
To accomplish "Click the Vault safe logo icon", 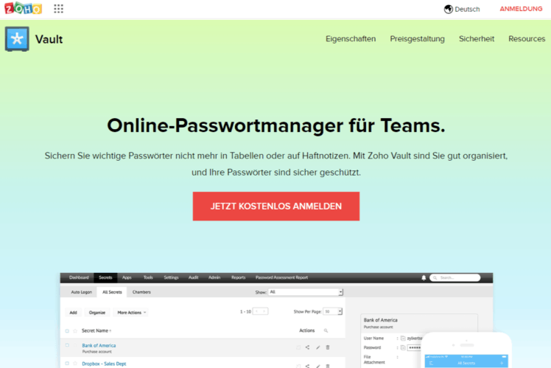I will (17, 39).
